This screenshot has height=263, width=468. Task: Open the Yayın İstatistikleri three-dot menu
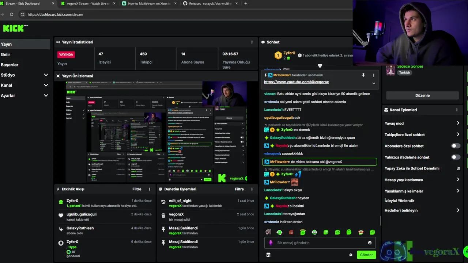(x=252, y=42)
